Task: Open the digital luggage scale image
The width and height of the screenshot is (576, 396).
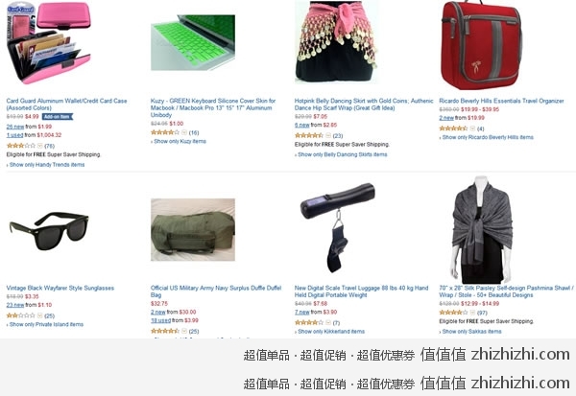Action: coord(338,227)
